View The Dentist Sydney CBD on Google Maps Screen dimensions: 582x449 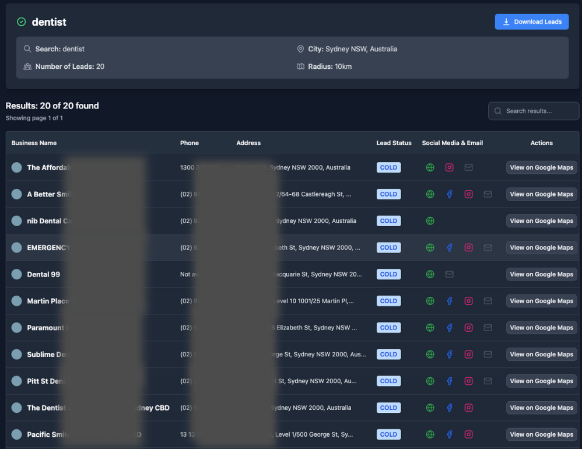tap(541, 408)
